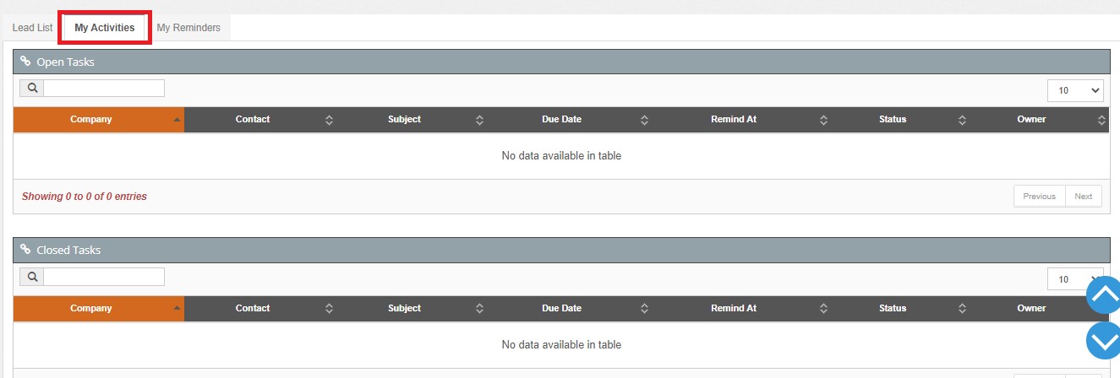Sort Open Tasks by Contact column
Image resolution: width=1120 pixels, height=378 pixels.
253,120
